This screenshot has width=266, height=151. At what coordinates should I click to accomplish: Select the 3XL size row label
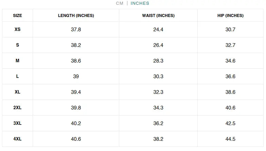18,123
